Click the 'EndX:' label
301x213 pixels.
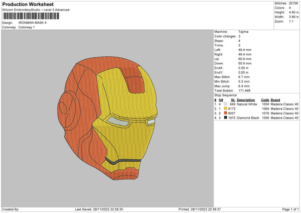pos(219,68)
